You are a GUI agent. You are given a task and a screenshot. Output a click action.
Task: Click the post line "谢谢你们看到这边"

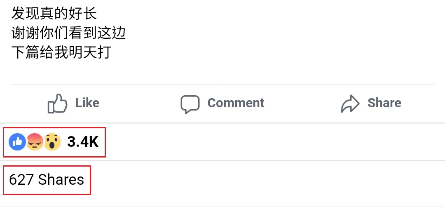[68, 33]
